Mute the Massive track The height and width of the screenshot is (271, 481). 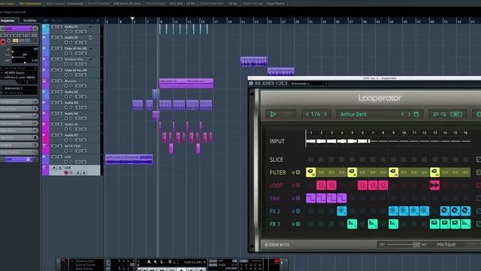click(x=54, y=81)
